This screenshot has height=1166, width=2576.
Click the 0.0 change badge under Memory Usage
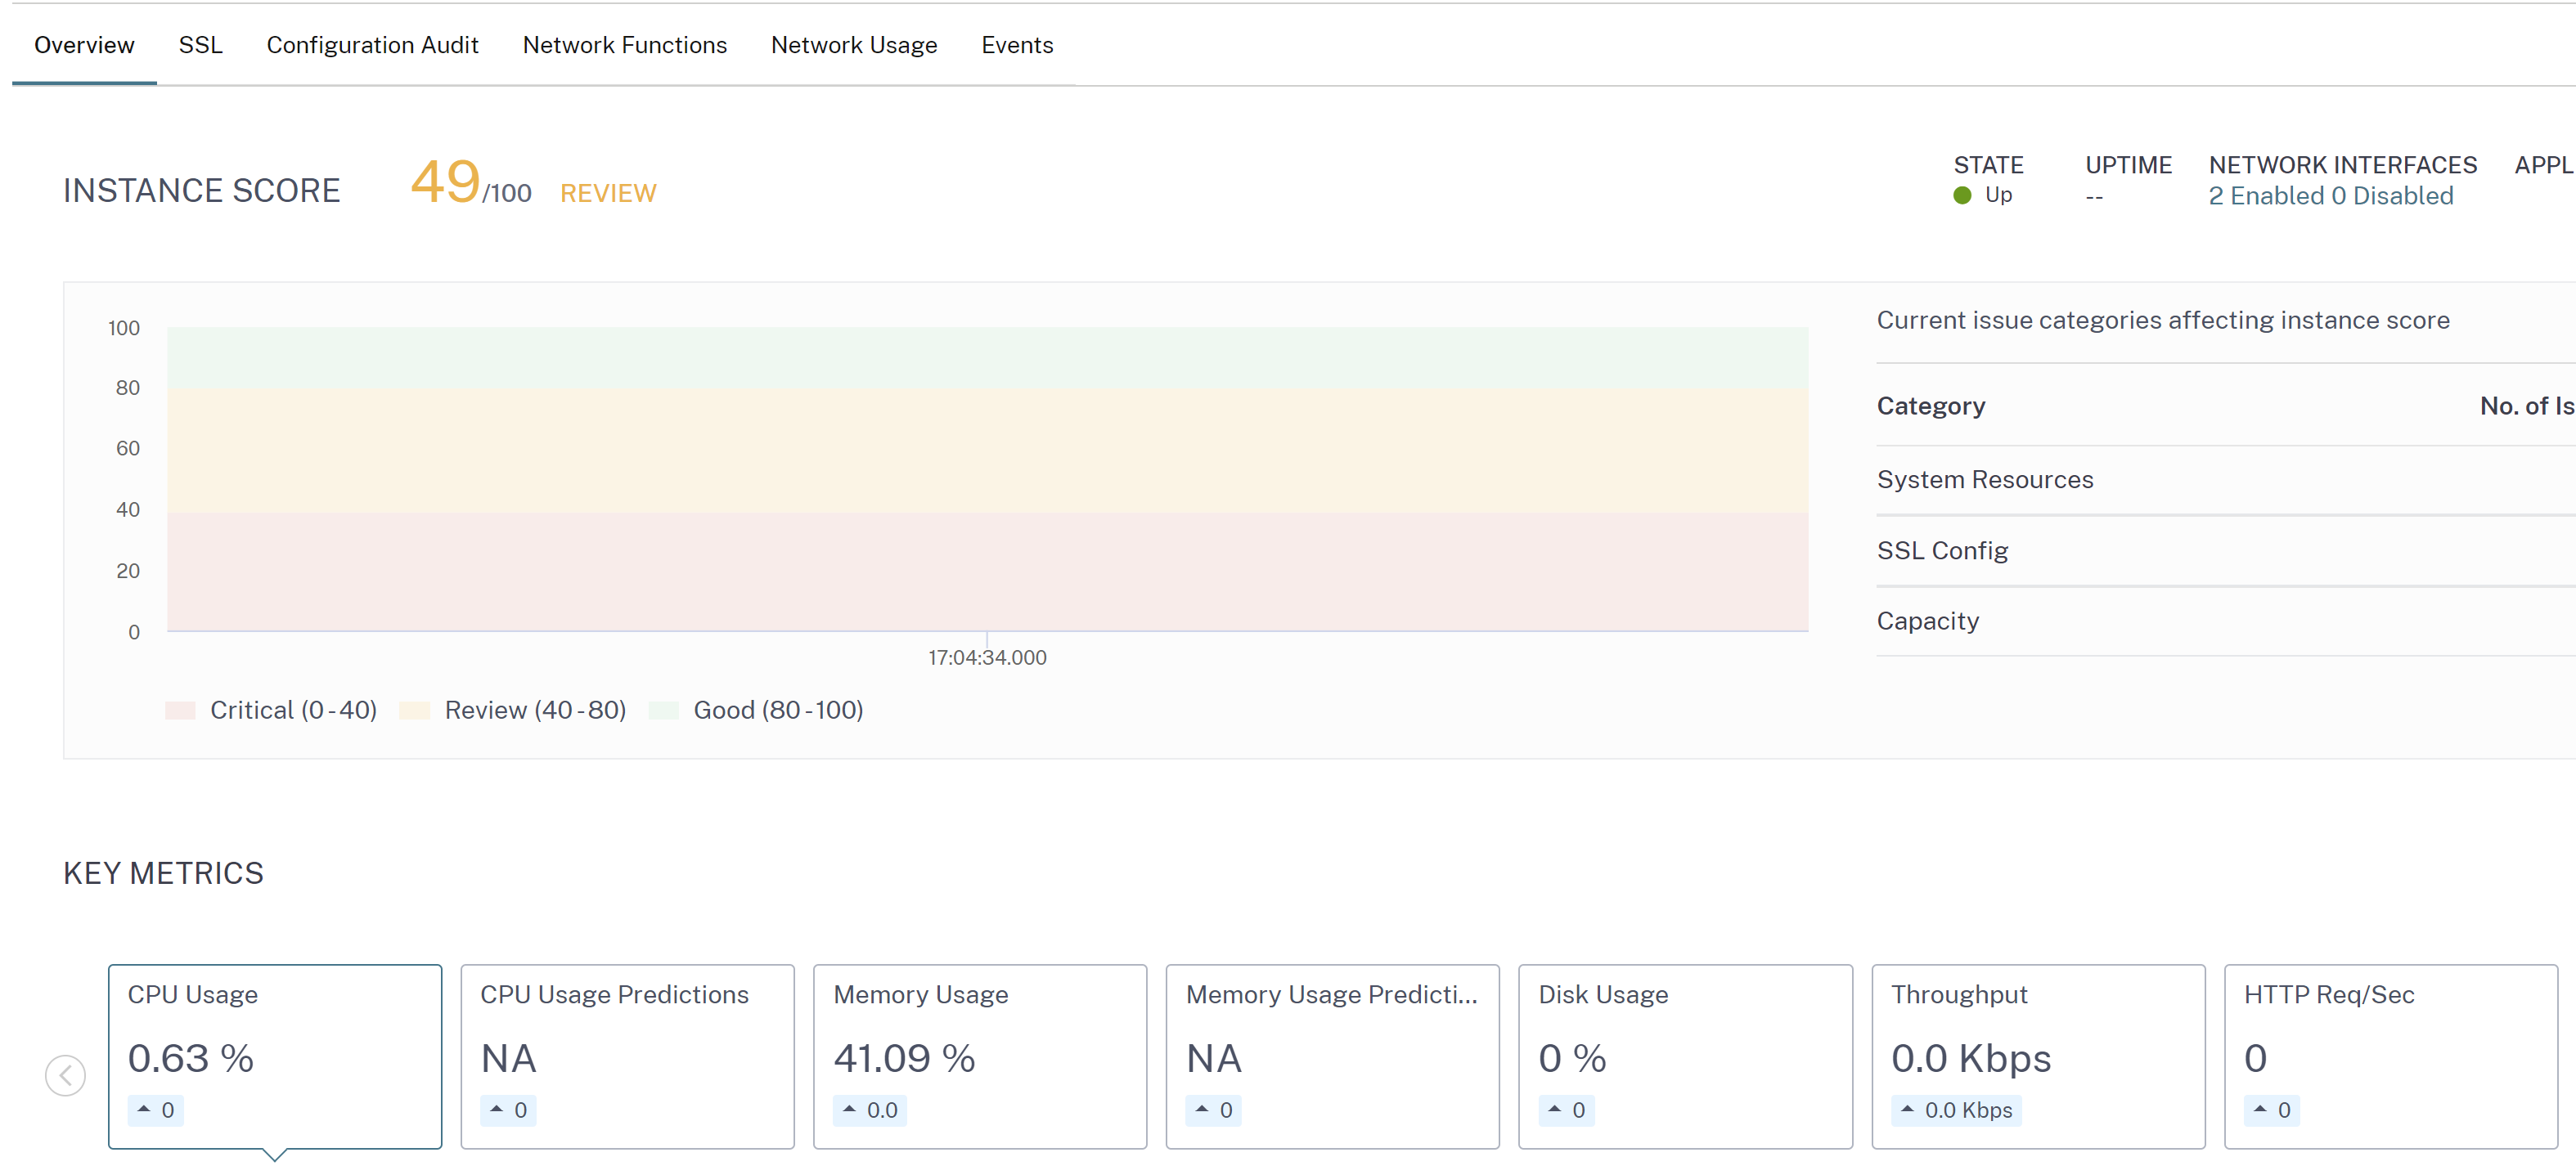point(870,1110)
